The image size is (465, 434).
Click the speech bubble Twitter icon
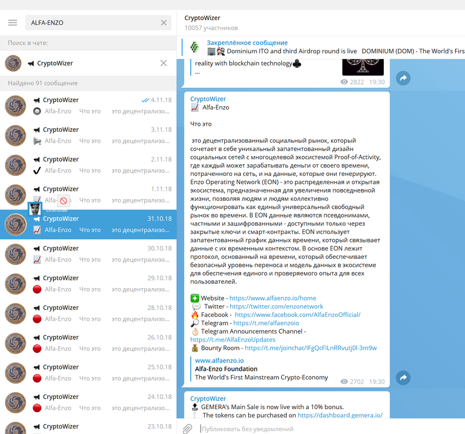[196, 307]
